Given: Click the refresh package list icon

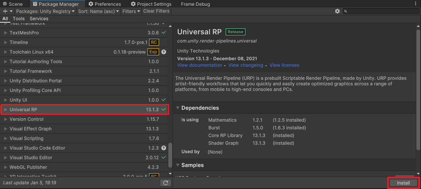Looking at the screenshot, I should 166,183.
